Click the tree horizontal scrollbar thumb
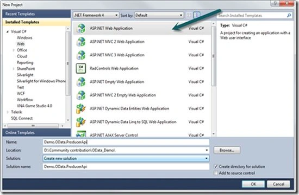 (x=33, y=126)
